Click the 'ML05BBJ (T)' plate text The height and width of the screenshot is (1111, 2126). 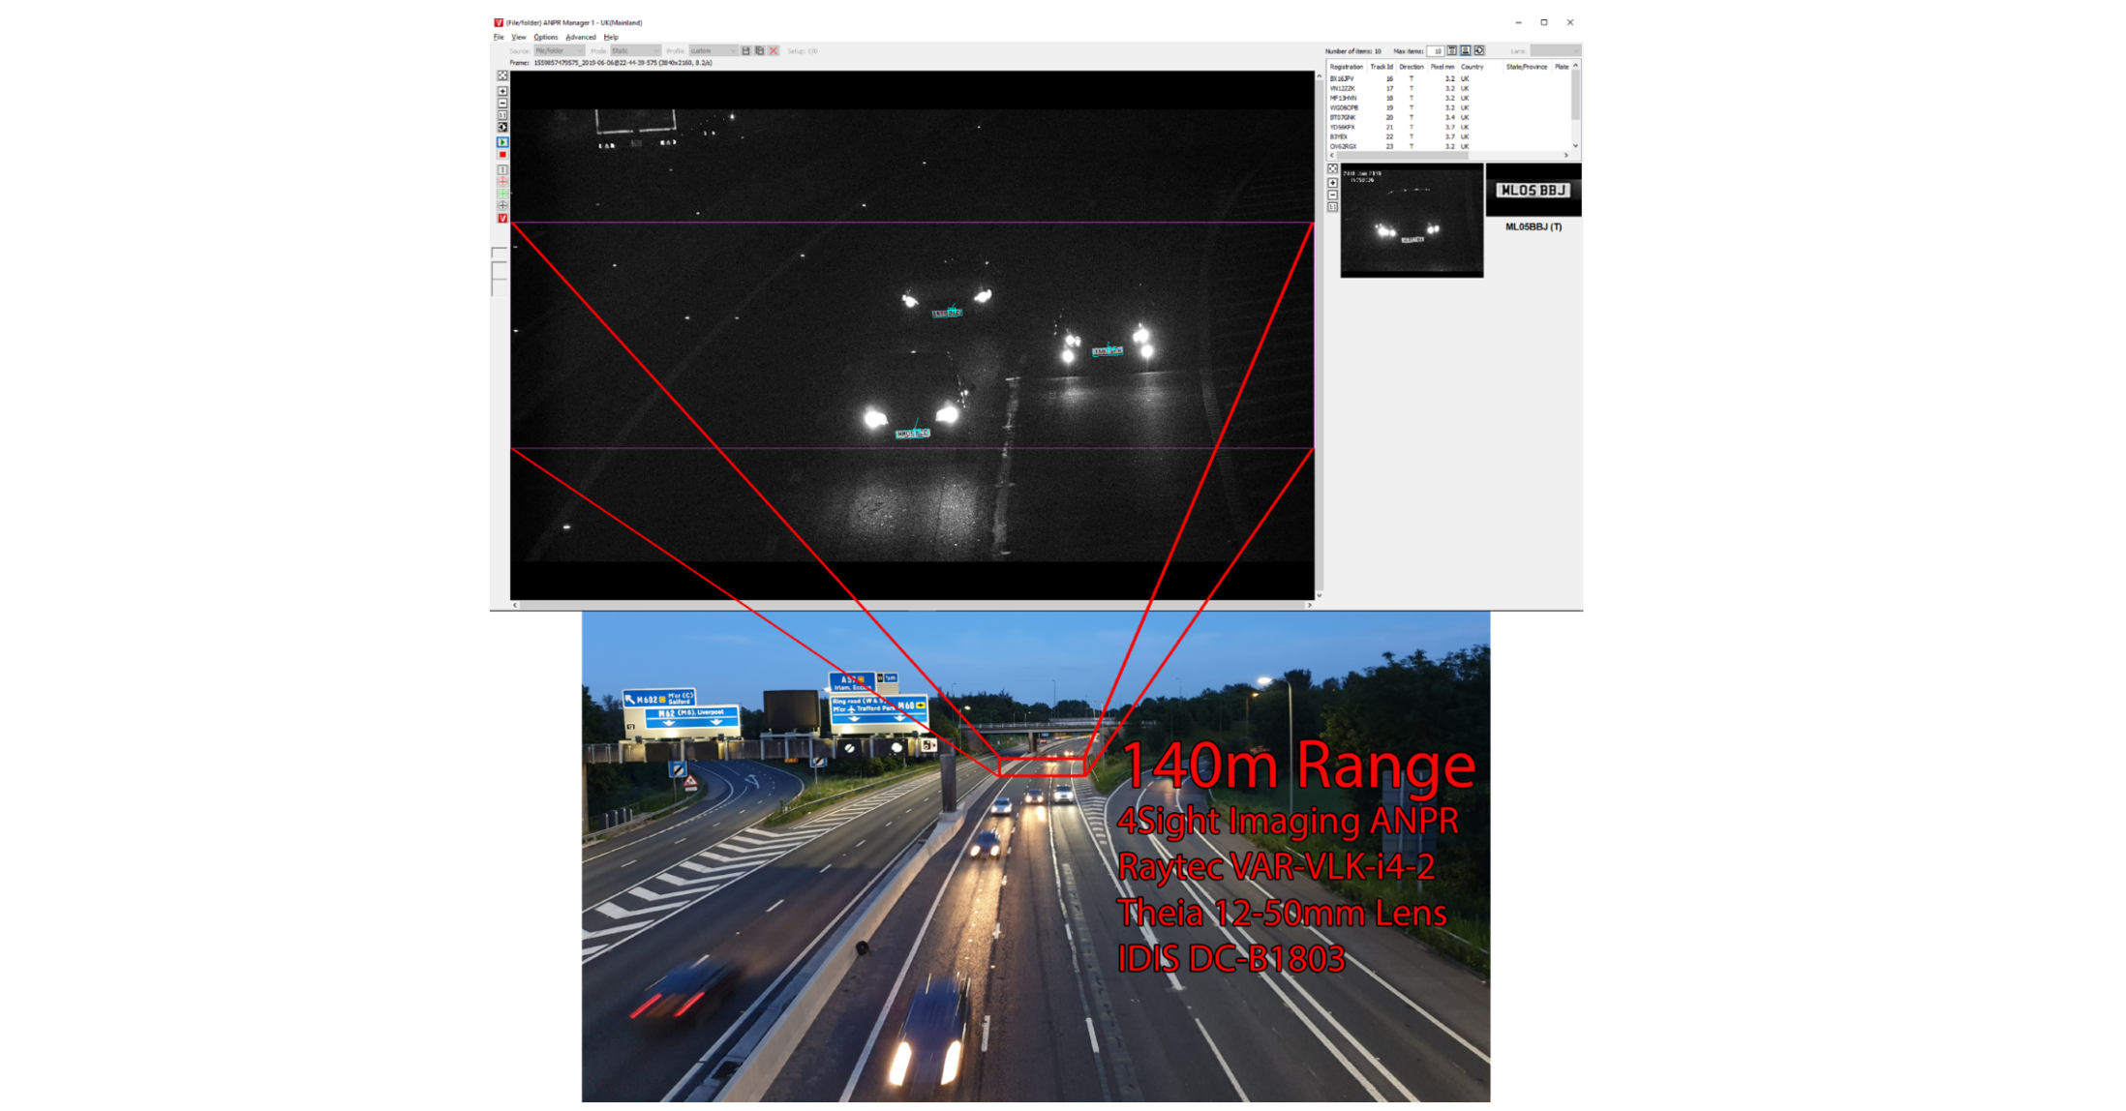[x=1533, y=226]
